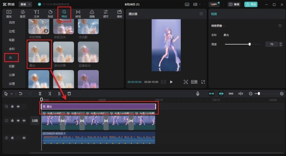Download the 彩虹棱镜 effect
Viewport: 286px width, 156px height.
(46, 31)
